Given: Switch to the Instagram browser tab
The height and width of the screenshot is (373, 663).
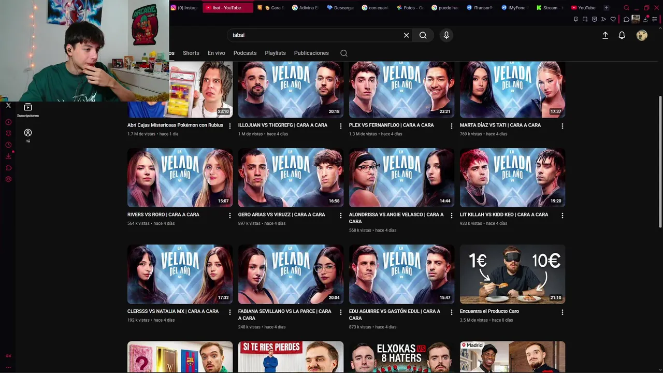Looking at the screenshot, I should (x=184, y=8).
